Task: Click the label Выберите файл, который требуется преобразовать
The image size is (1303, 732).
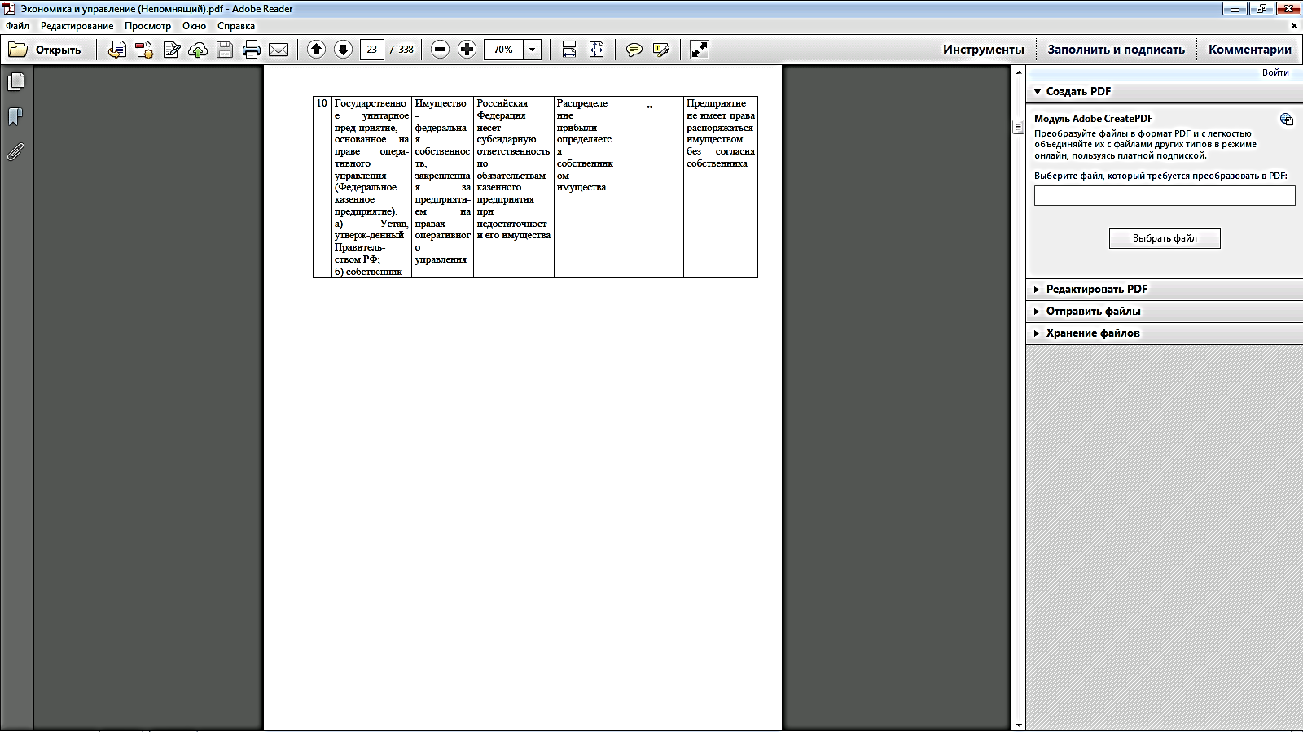Action: [x=1160, y=176]
